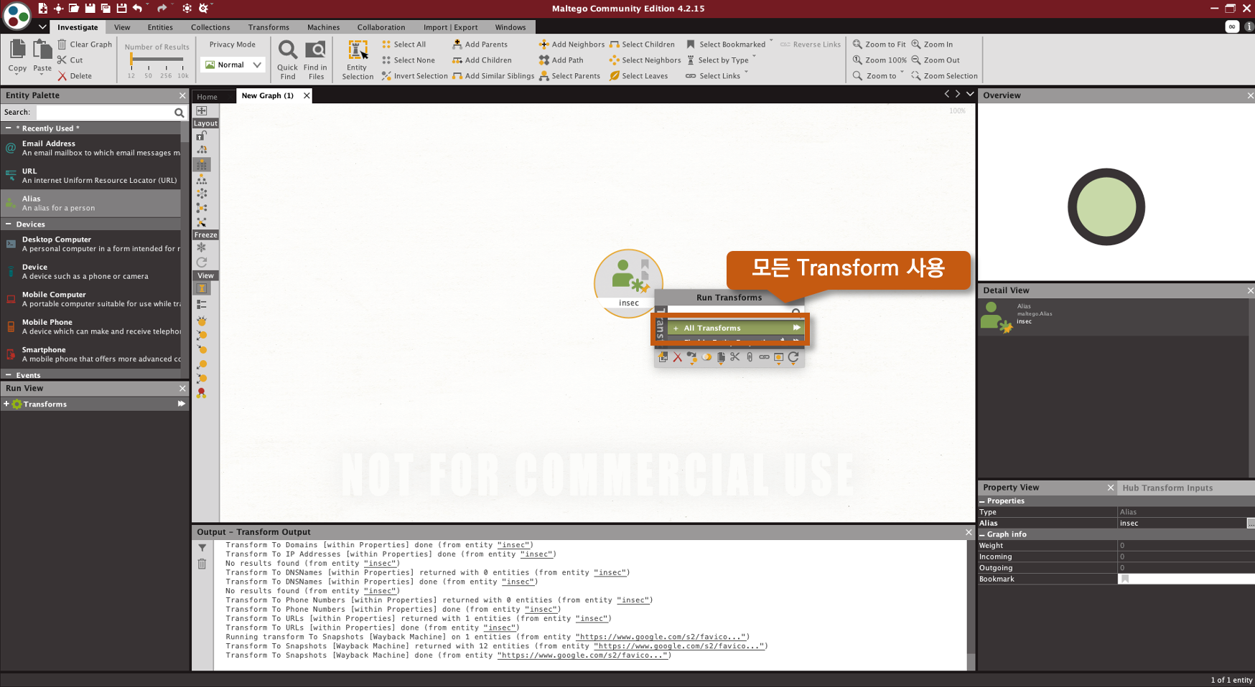Click the filter funnel in Output panel
This screenshot has width=1255, height=687.
pos(202,548)
